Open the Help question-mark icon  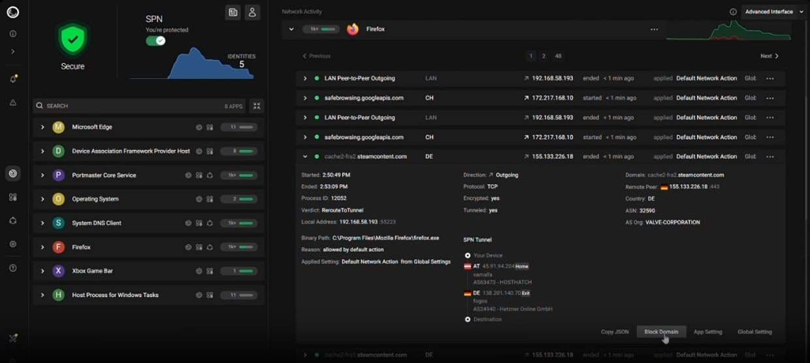(x=12, y=268)
